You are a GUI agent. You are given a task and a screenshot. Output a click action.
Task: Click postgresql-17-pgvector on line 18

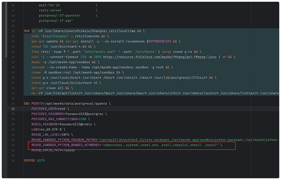[60, 15]
